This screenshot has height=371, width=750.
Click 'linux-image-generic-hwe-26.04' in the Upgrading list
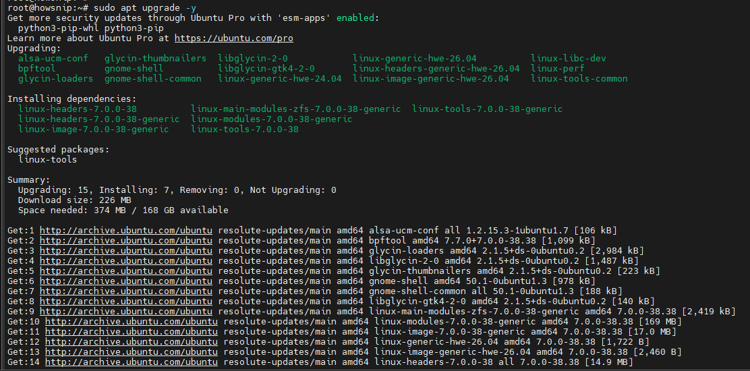click(431, 78)
